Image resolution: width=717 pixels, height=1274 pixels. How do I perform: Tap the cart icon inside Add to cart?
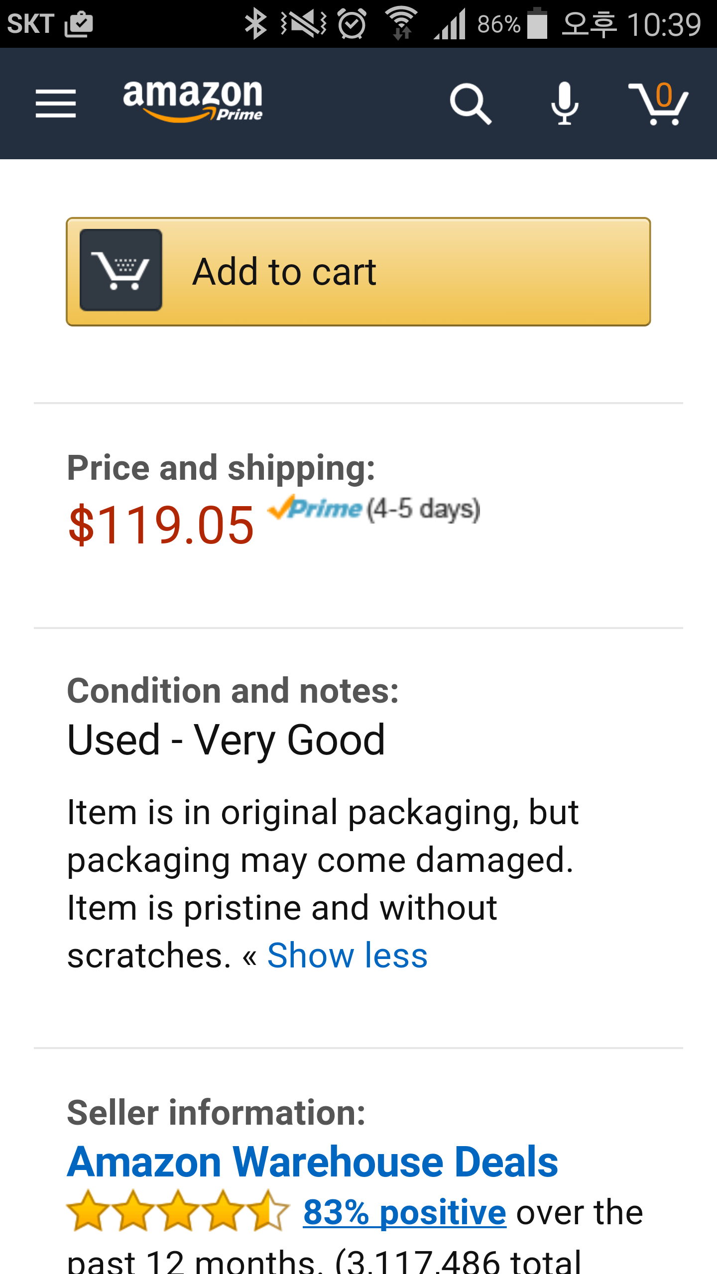(121, 270)
